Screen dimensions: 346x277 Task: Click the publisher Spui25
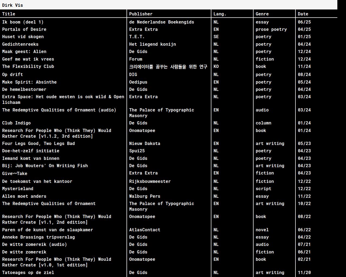point(137,151)
